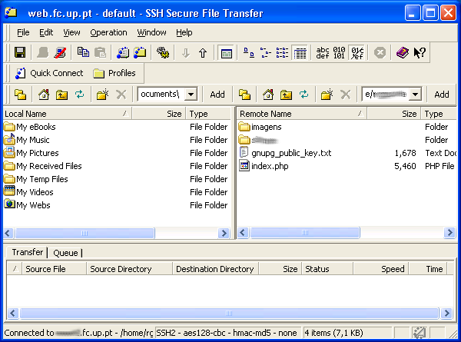Image resolution: width=461 pixels, height=342 pixels.
Task: Click Add button beside remote path
Action: 442,95
